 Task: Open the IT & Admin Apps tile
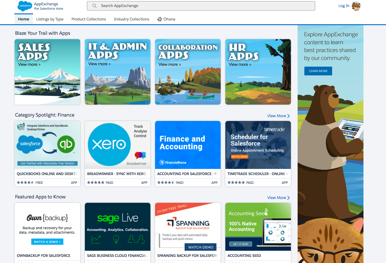[x=118, y=72]
